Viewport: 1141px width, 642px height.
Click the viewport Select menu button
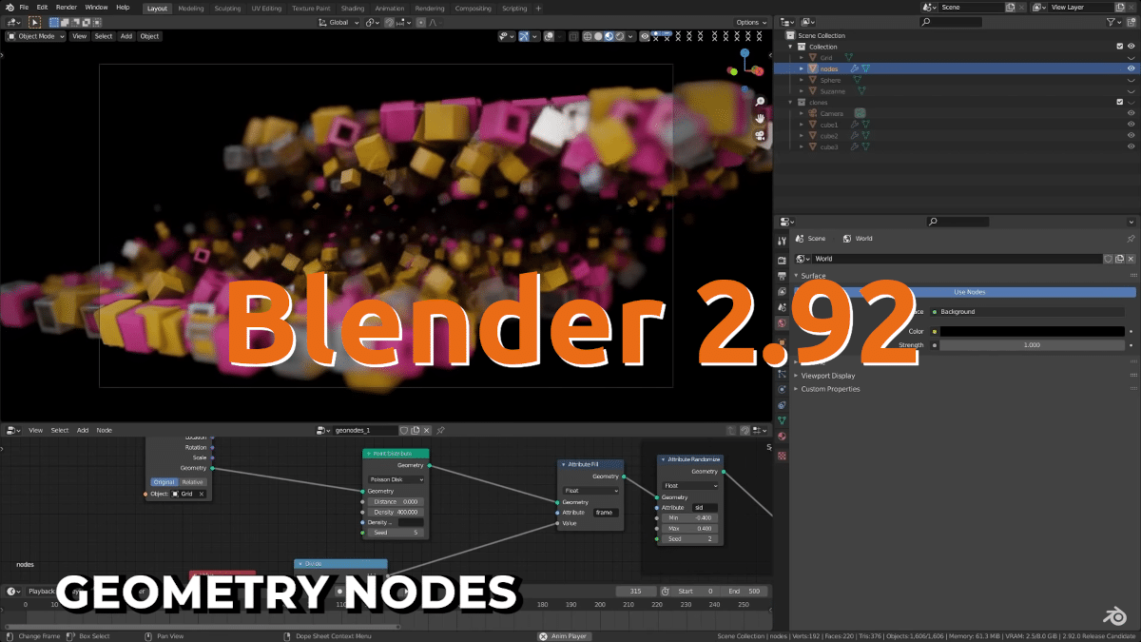104,36
